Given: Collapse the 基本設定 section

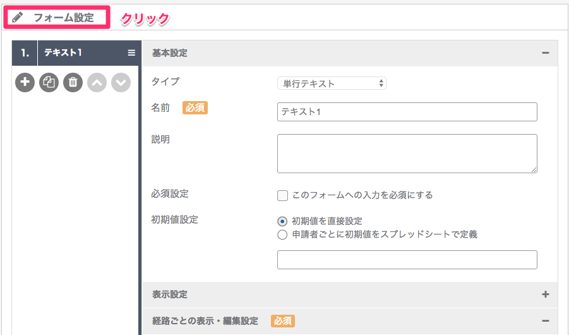Looking at the screenshot, I should click(546, 53).
